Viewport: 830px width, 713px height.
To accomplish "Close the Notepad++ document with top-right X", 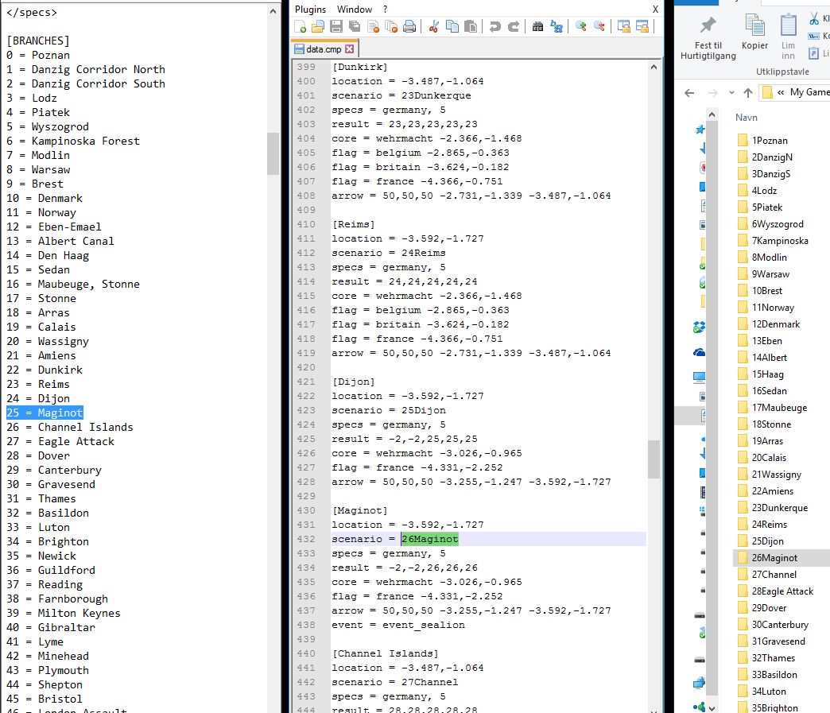I will click(655, 9).
